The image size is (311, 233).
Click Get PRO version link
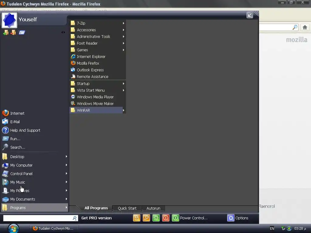coord(96,218)
